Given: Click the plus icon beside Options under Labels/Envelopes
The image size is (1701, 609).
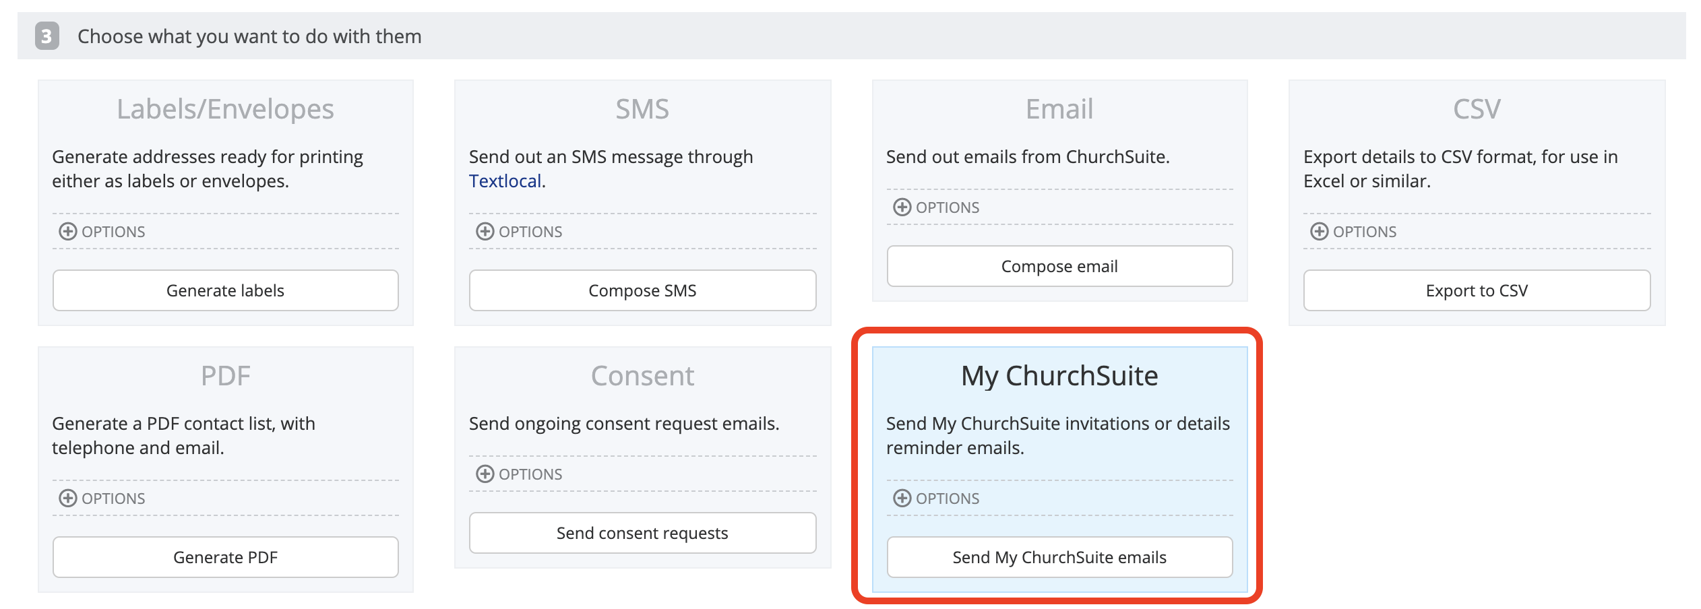Looking at the screenshot, I should coord(68,231).
